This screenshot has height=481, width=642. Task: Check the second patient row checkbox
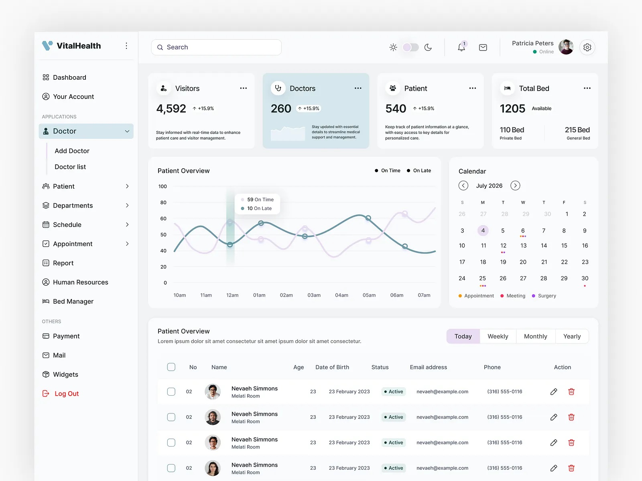point(171,417)
